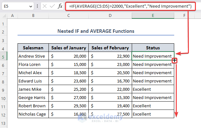
Task: Click the Cancel X icon in formula bar
Action: [44, 6]
